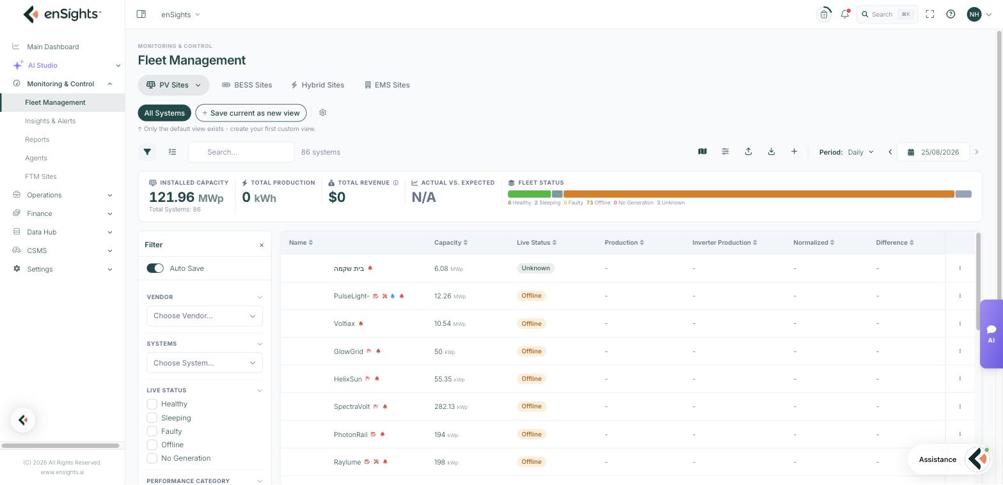
Task: Open the Assistance button
Action: pyautogui.click(x=949, y=459)
